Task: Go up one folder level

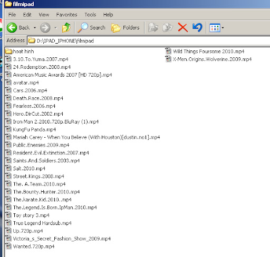Action: tap(66, 27)
